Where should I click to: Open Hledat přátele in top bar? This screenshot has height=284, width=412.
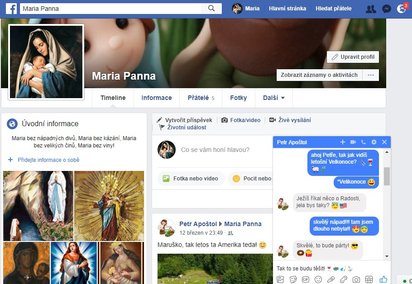(x=333, y=9)
